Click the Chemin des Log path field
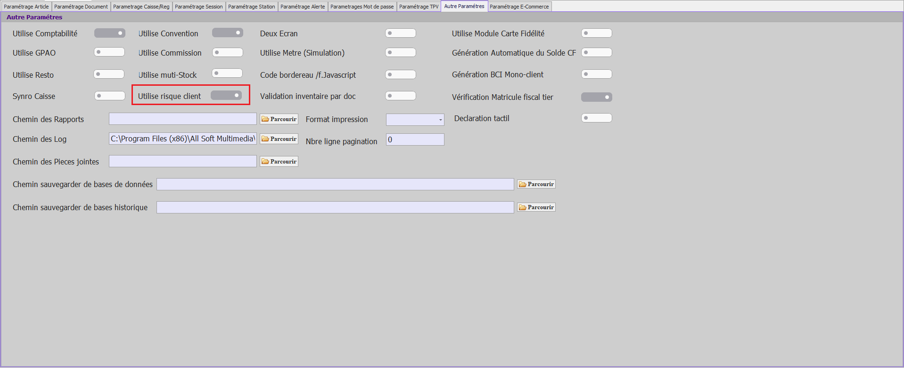The width and height of the screenshot is (904, 368). 183,139
